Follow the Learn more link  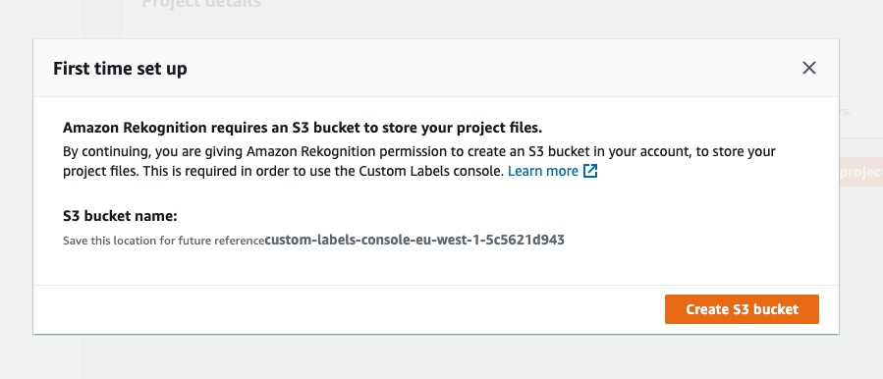click(x=543, y=171)
